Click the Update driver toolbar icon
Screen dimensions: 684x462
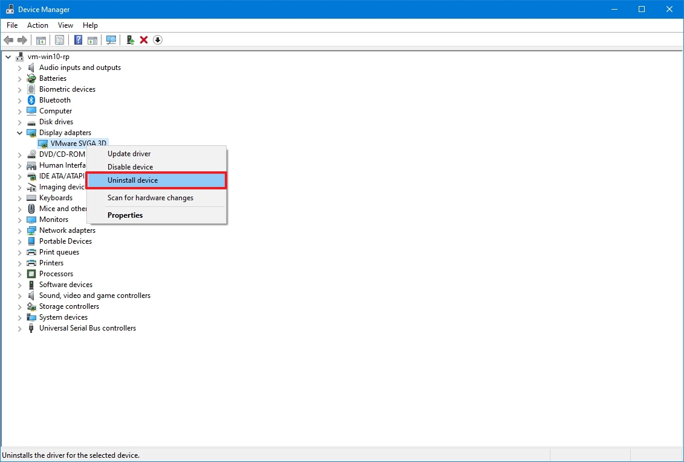pyautogui.click(x=129, y=40)
